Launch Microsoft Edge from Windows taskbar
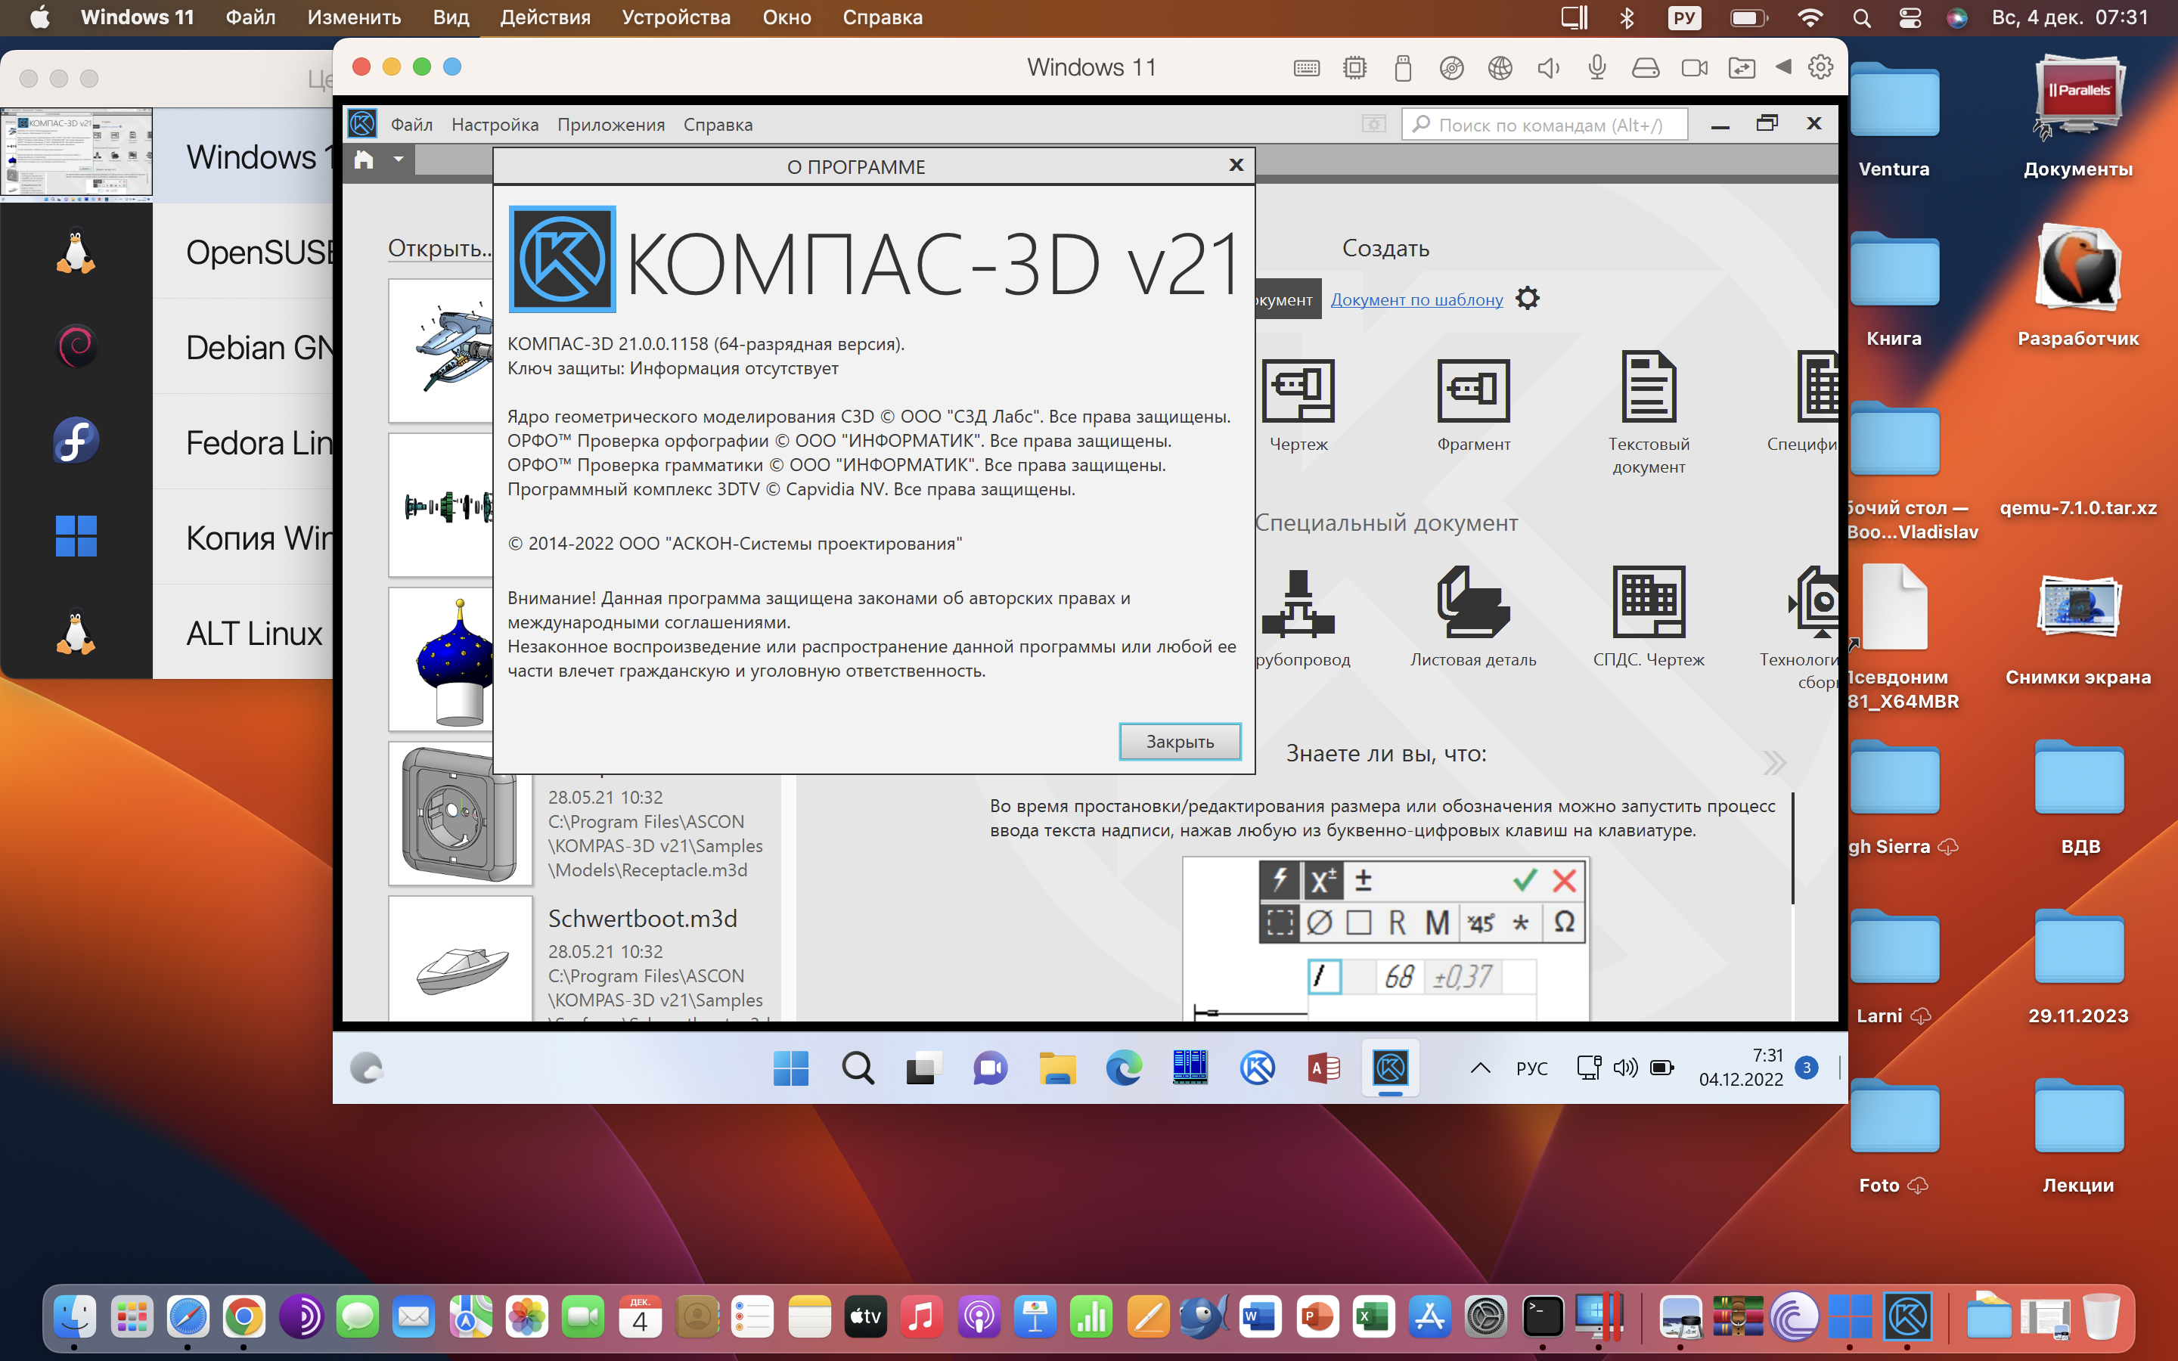Viewport: 2178px width, 1361px height. [x=1123, y=1068]
